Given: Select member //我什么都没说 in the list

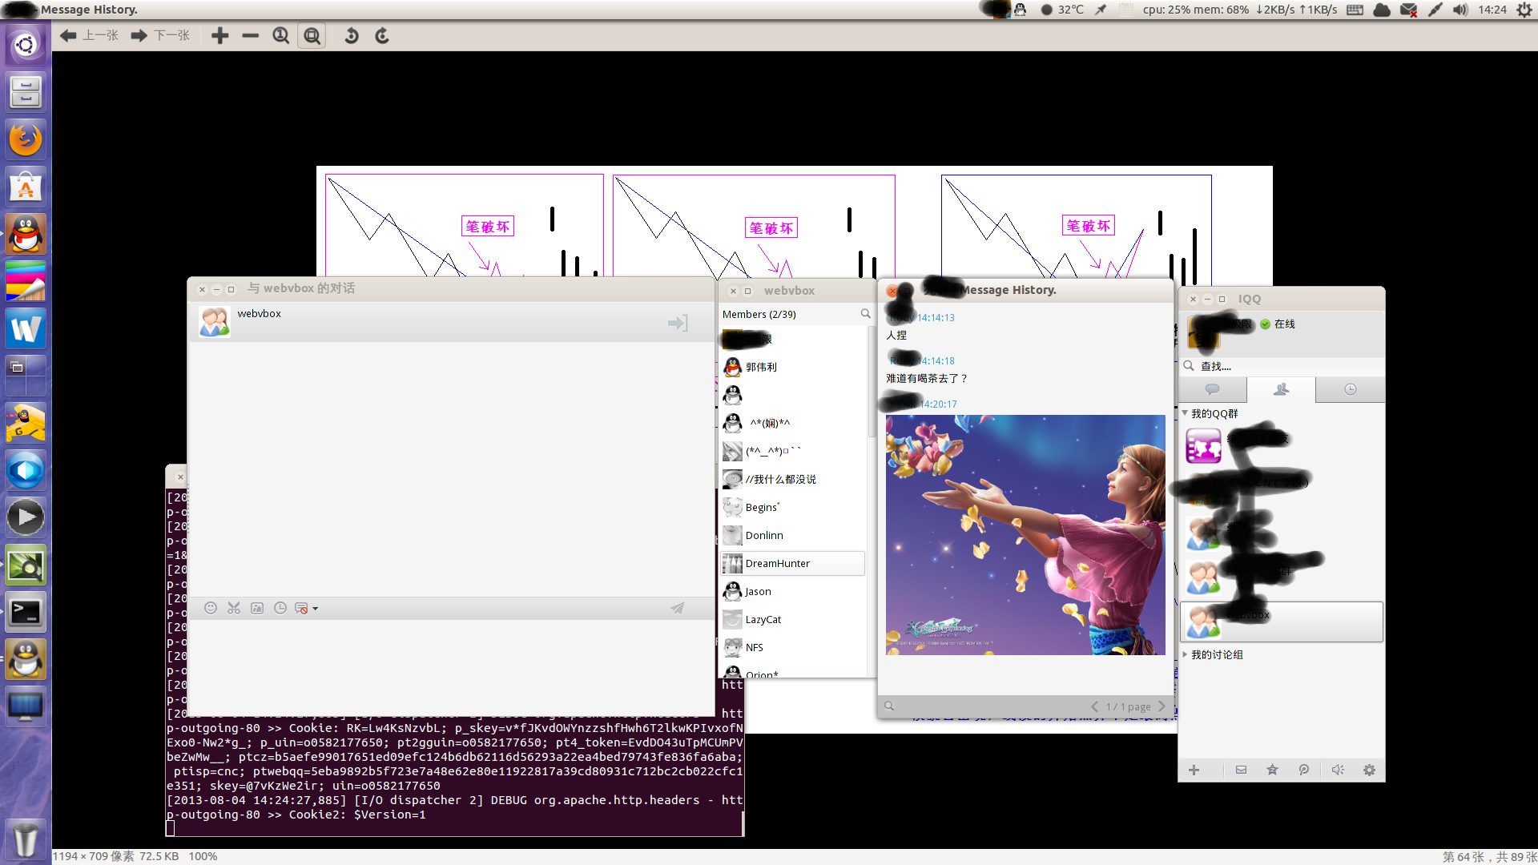Looking at the screenshot, I should click(793, 479).
